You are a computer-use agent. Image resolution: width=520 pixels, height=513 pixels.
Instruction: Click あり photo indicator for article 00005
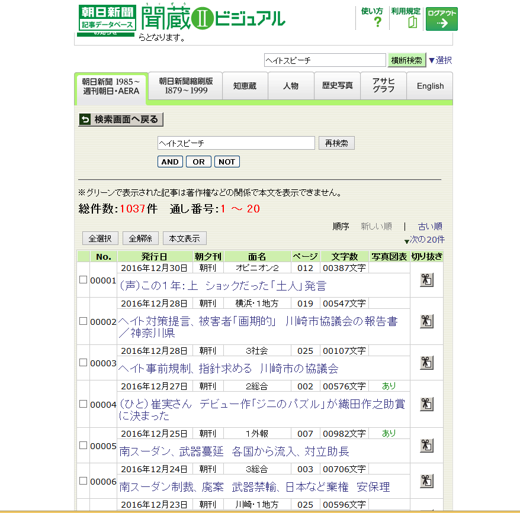pyautogui.click(x=389, y=434)
